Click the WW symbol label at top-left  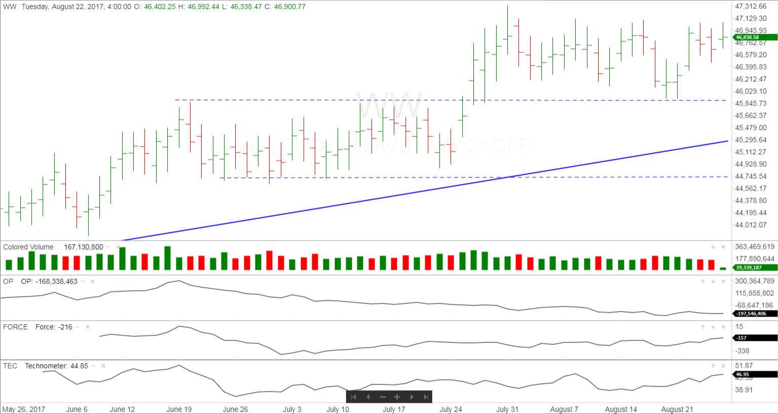(x=10, y=7)
